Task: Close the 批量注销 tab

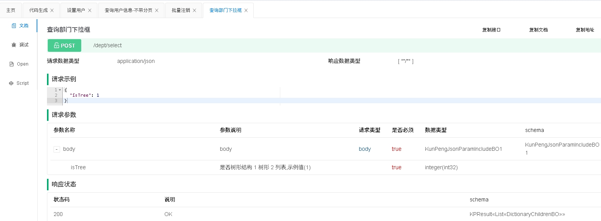Action: pyautogui.click(x=194, y=10)
